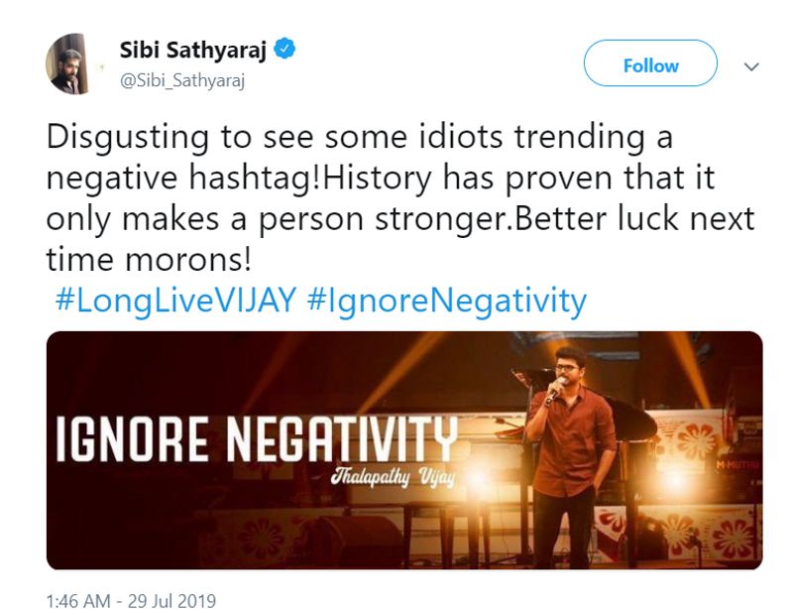Click the phrase 'negative hashtag!History' in tweet
This screenshot has height=609, width=793.
click(x=239, y=179)
